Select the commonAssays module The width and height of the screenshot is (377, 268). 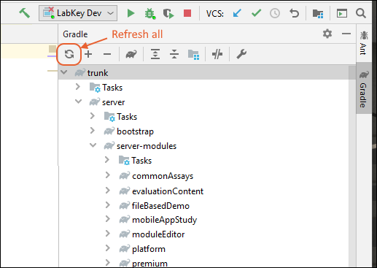tap(163, 176)
